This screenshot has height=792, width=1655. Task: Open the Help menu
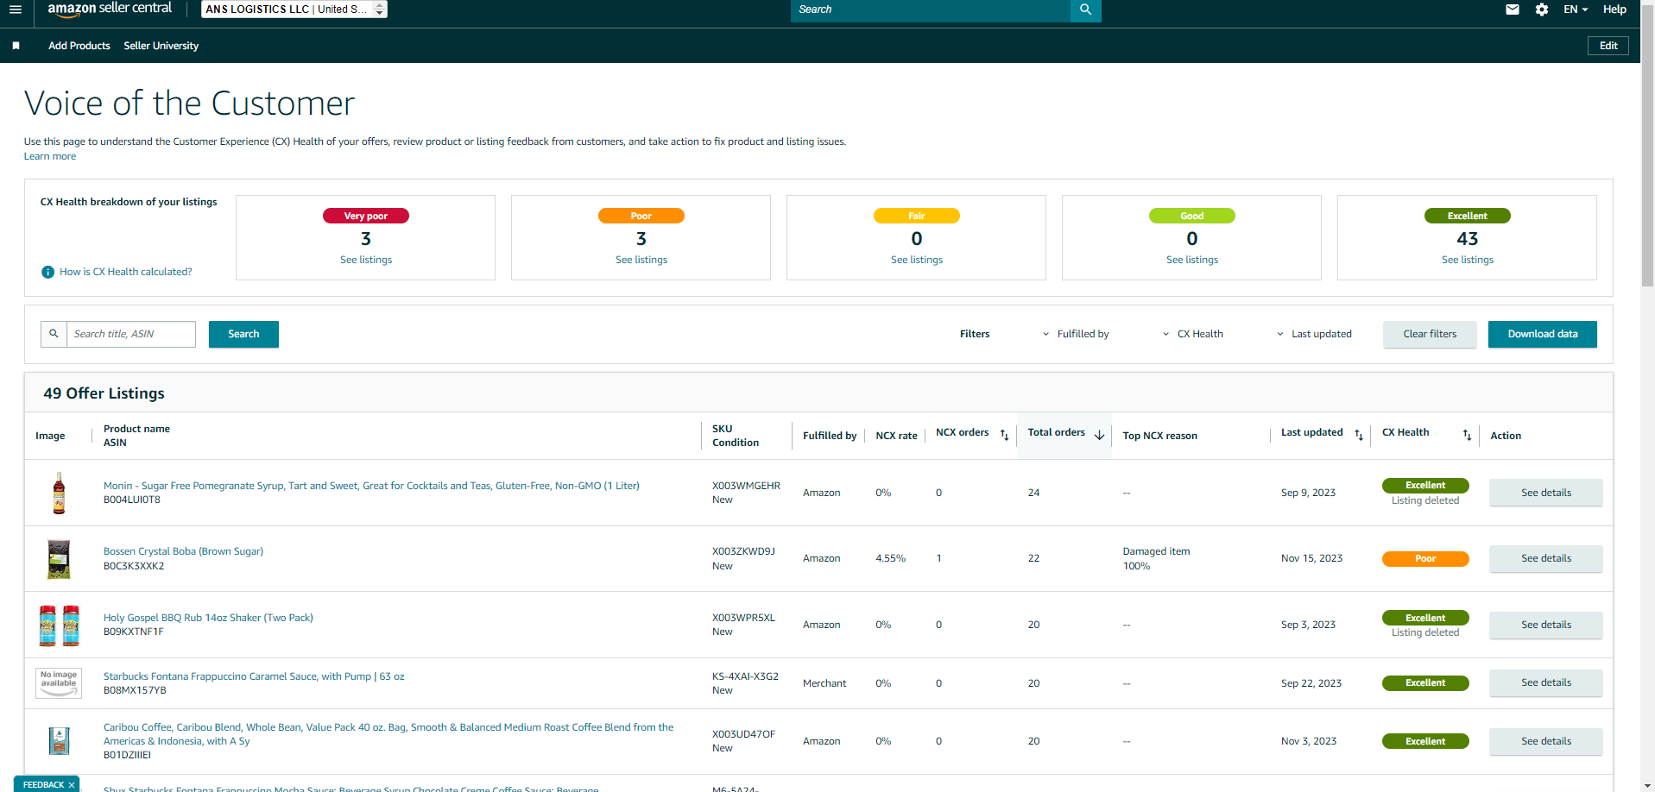pyautogui.click(x=1614, y=9)
